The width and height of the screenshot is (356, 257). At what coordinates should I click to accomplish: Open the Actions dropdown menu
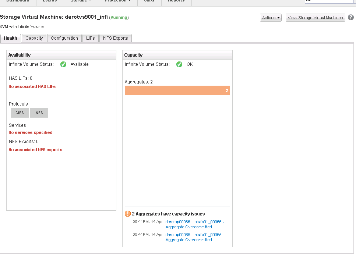(271, 18)
